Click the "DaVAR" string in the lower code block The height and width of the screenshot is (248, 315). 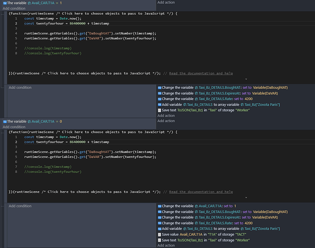tap(94, 157)
